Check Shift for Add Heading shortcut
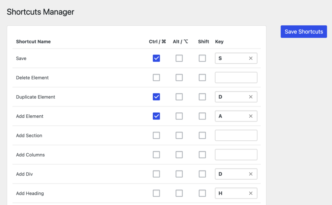This screenshot has width=332, height=205. [x=202, y=193]
